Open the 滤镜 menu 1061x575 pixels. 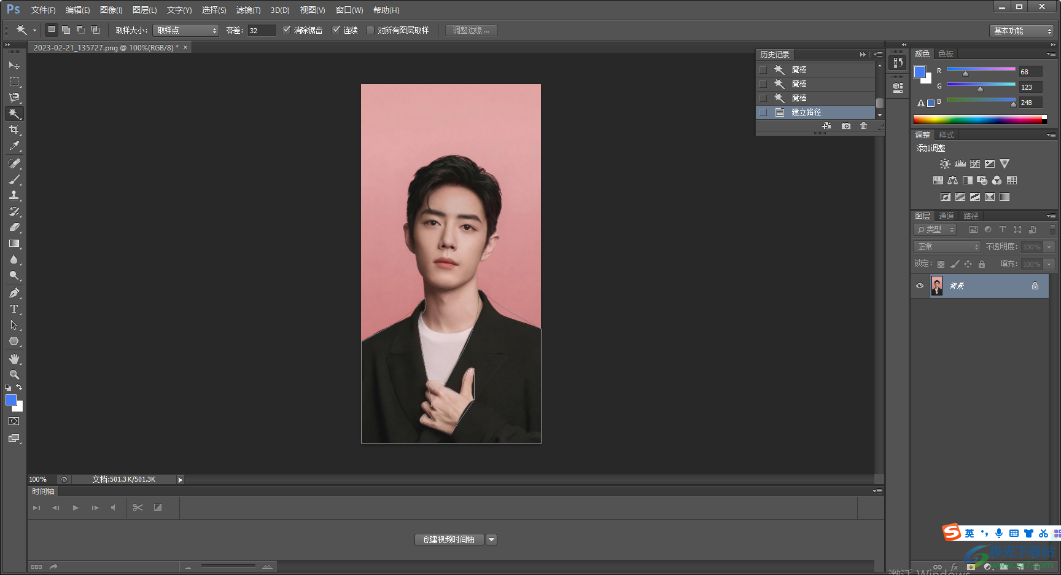(248, 10)
